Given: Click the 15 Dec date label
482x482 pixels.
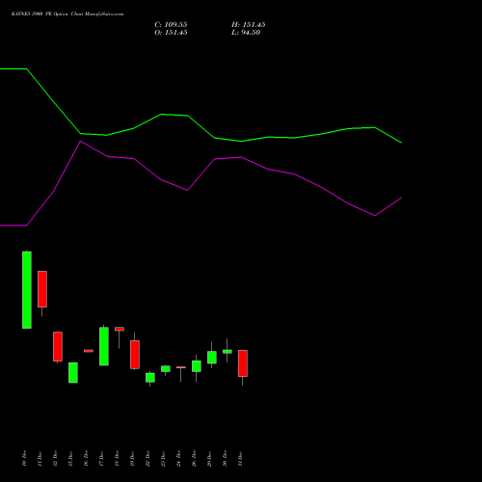Looking at the screenshot, I should click(x=71, y=458).
